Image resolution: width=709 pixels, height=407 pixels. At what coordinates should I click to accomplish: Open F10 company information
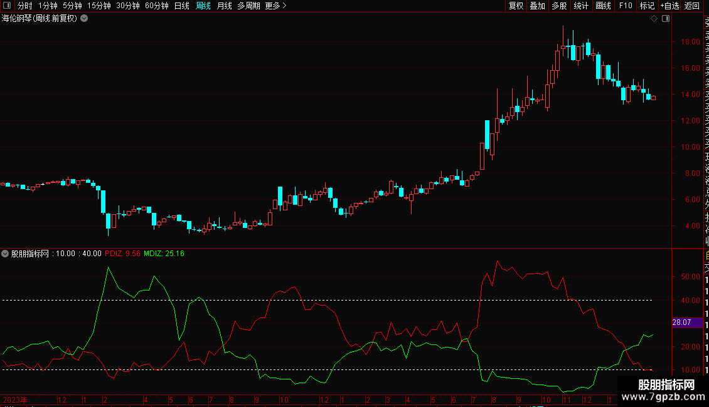[626, 6]
